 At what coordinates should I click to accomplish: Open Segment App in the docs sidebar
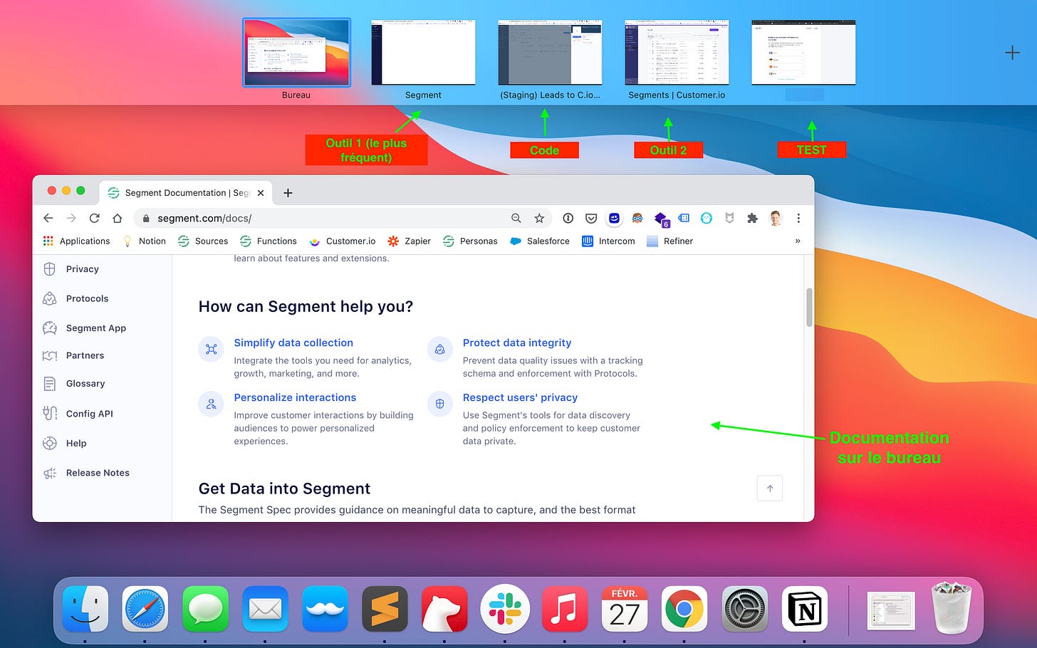point(84,328)
